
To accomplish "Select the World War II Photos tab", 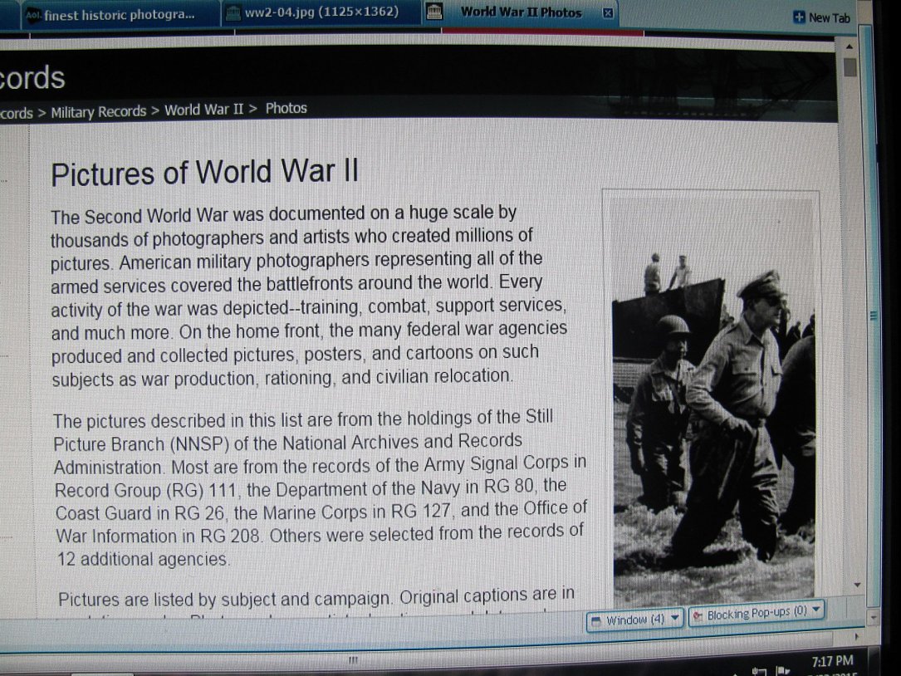I will click(x=520, y=12).
